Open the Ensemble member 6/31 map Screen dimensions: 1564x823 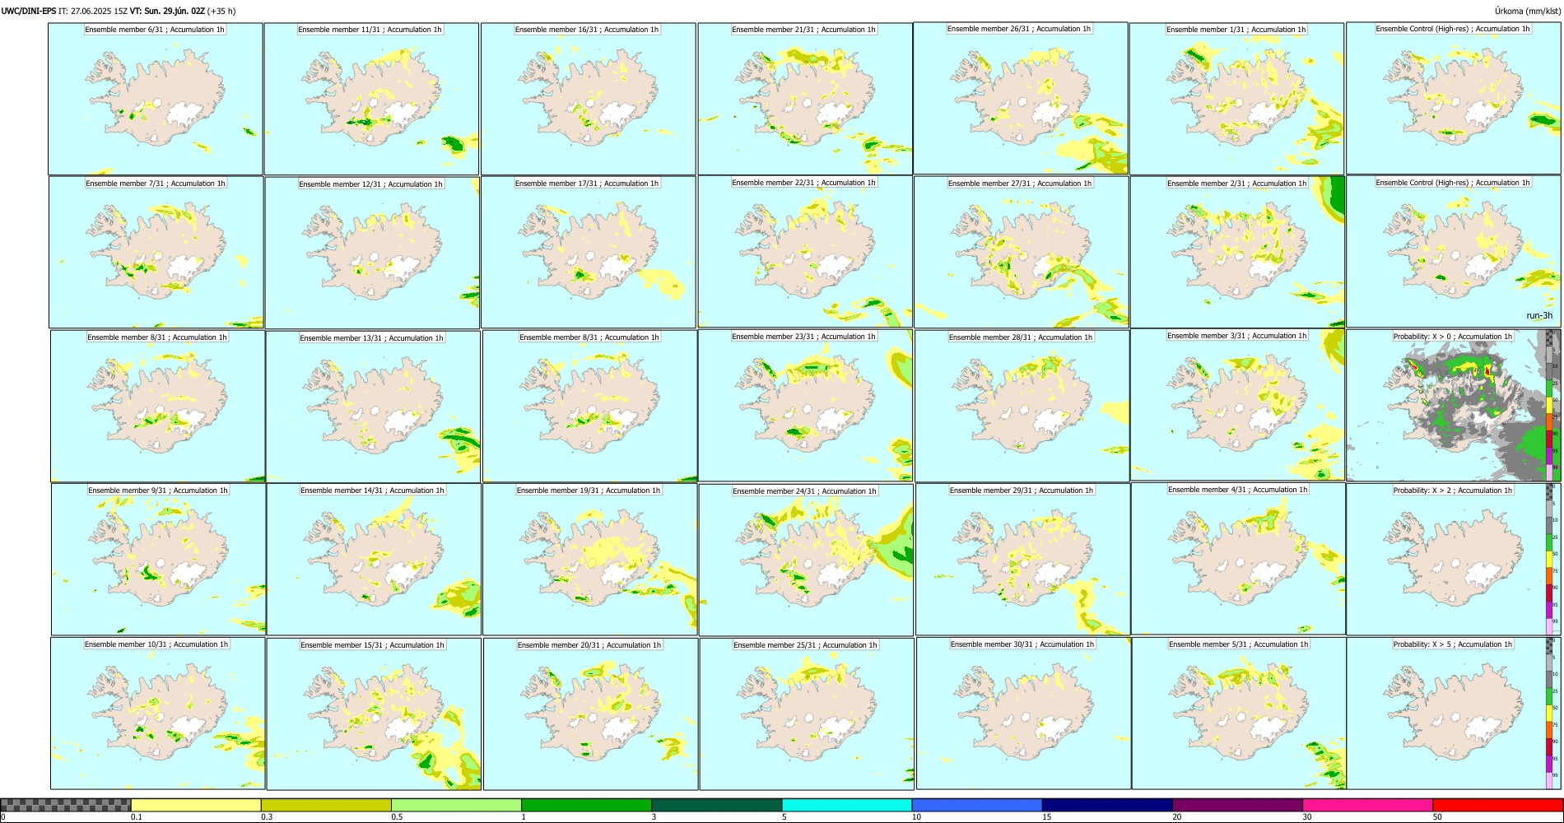156,99
